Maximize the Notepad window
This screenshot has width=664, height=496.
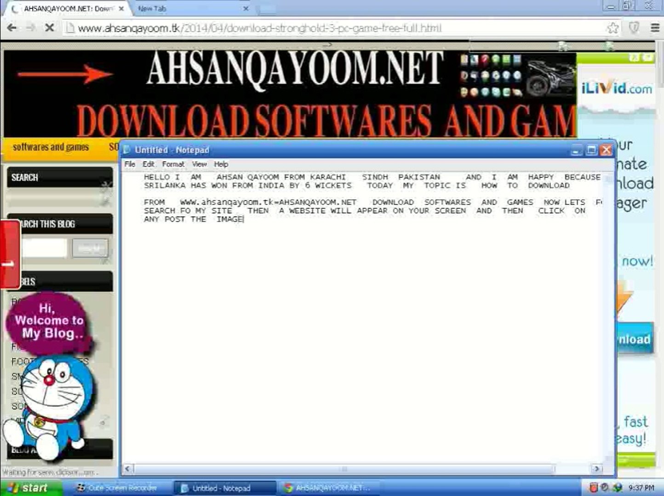pos(591,150)
